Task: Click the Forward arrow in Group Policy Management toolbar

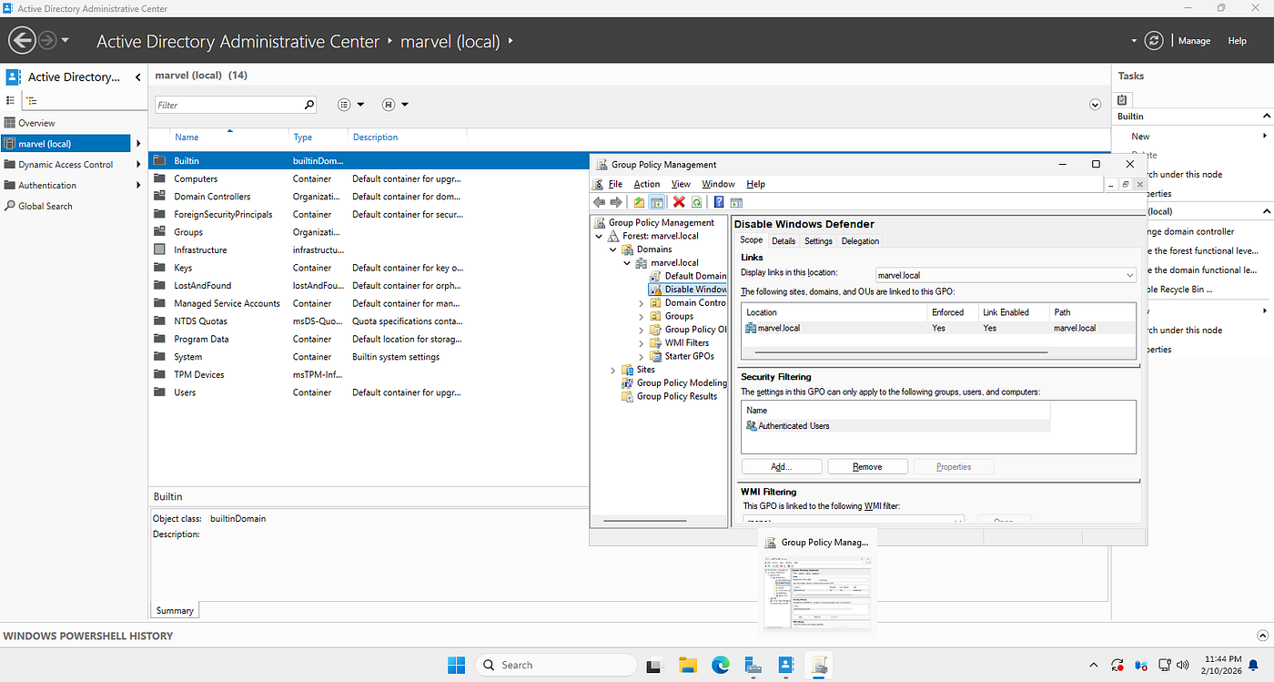Action: point(616,202)
